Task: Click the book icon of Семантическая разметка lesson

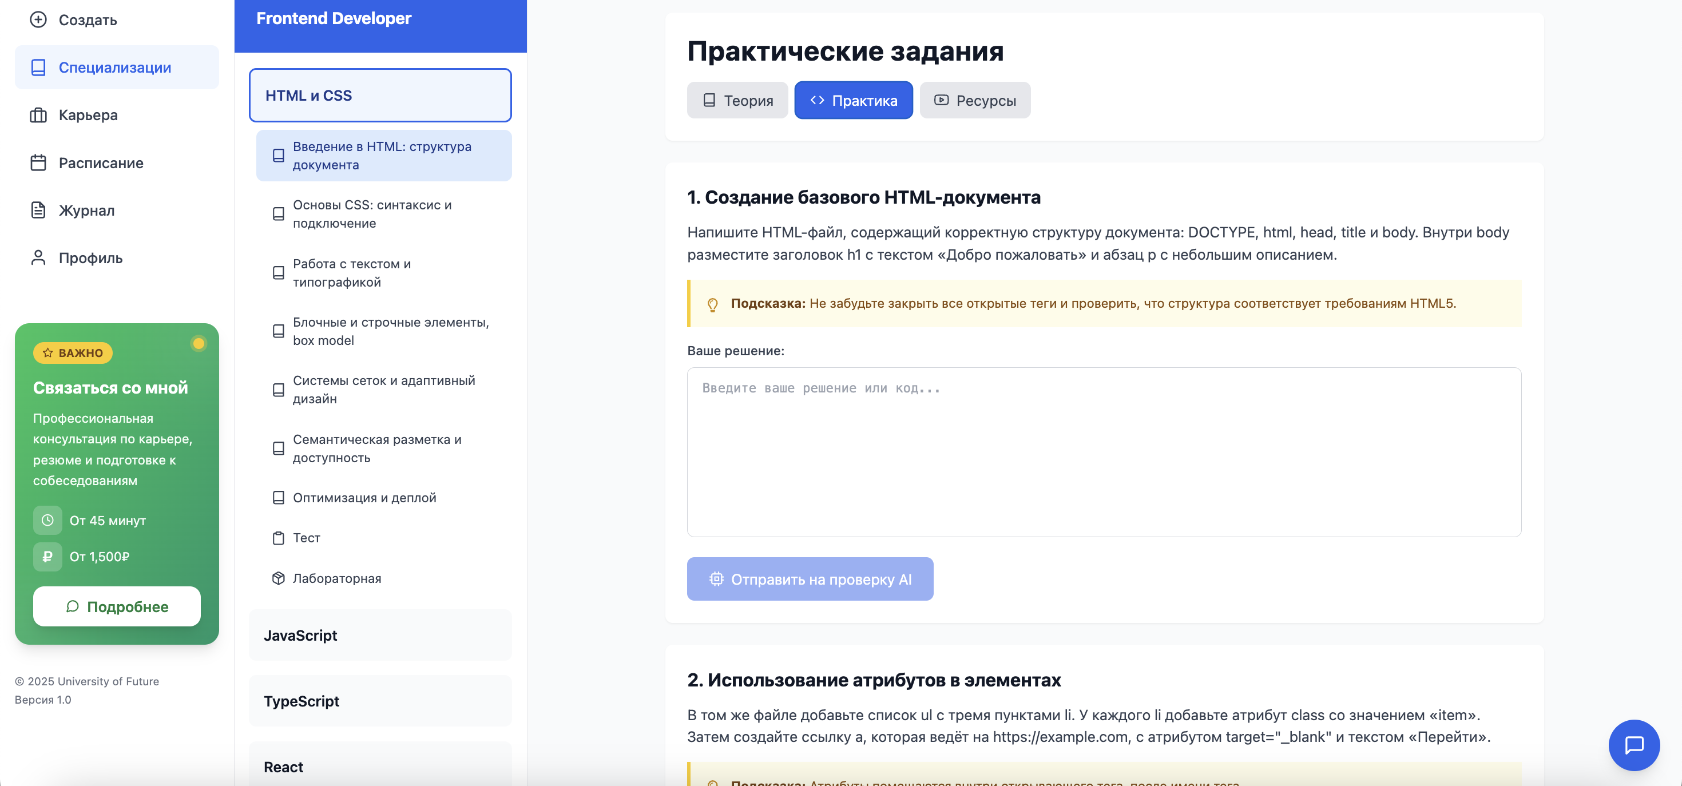Action: pyautogui.click(x=278, y=448)
